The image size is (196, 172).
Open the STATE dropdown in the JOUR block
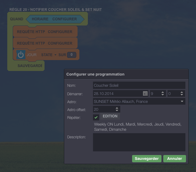(x=49, y=55)
